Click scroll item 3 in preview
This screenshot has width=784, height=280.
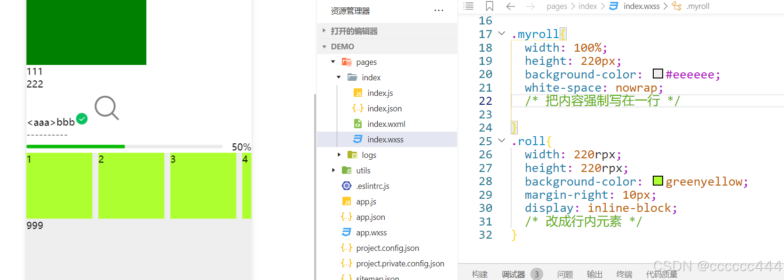[x=203, y=186]
